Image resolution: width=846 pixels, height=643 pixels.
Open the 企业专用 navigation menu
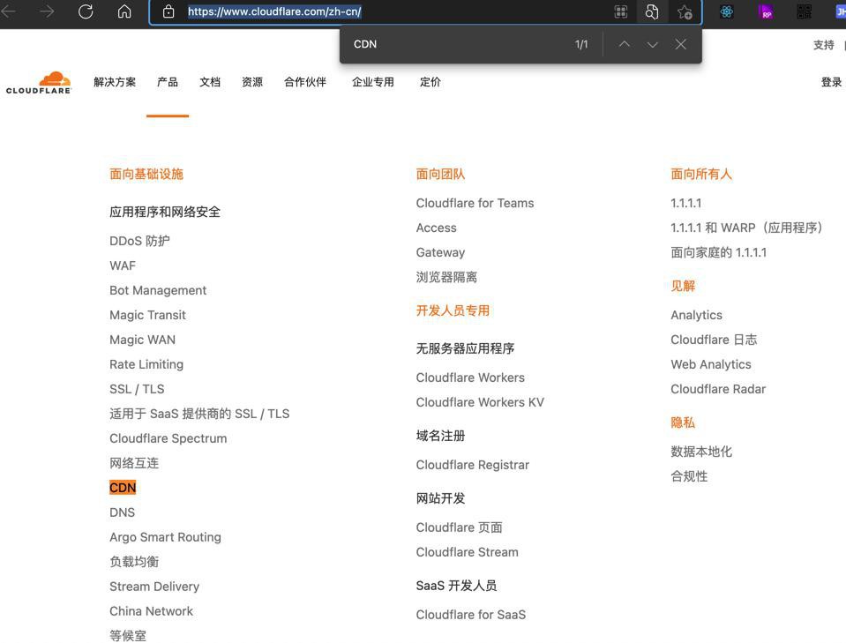[373, 82]
